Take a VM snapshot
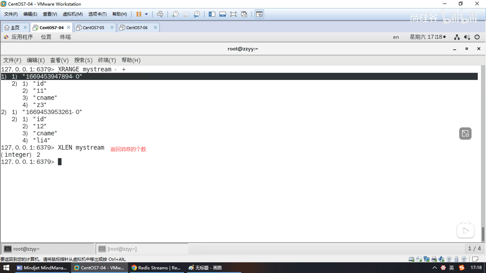Screen dimensions: 486x273 (x=175, y=14)
